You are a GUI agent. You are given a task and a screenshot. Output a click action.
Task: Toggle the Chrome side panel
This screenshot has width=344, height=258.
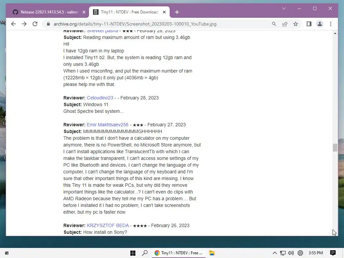coord(309,24)
